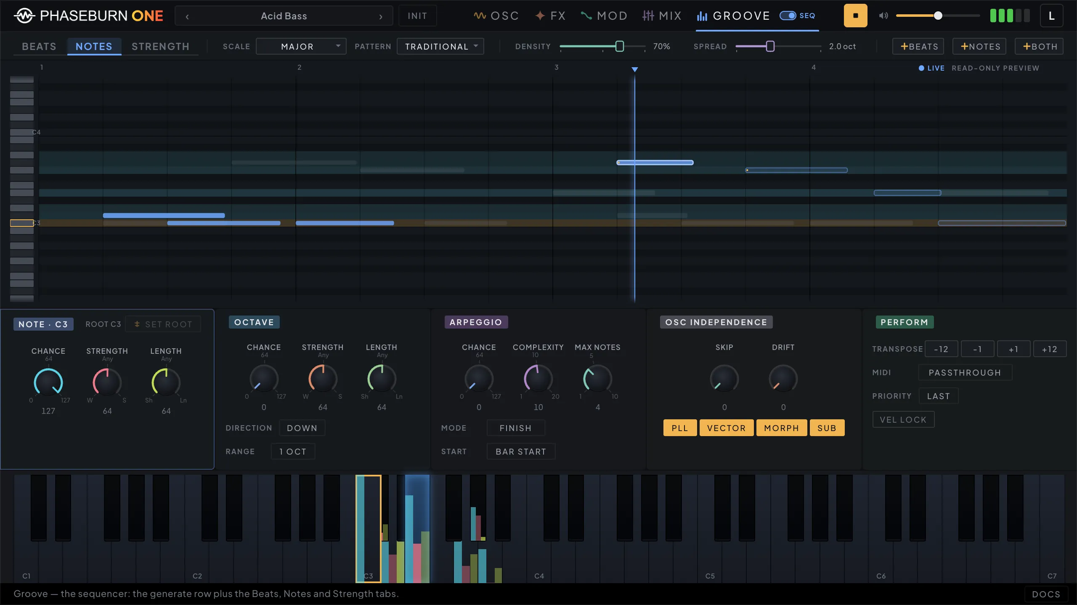
Task: Toggle the PLL oscillator independence button
Action: tap(680, 428)
